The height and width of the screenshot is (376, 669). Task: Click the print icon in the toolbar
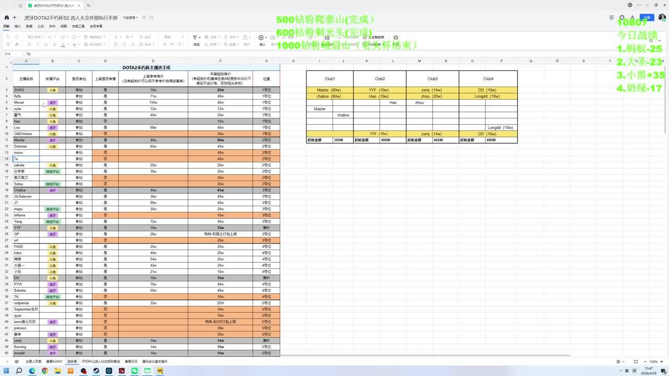coord(396,38)
